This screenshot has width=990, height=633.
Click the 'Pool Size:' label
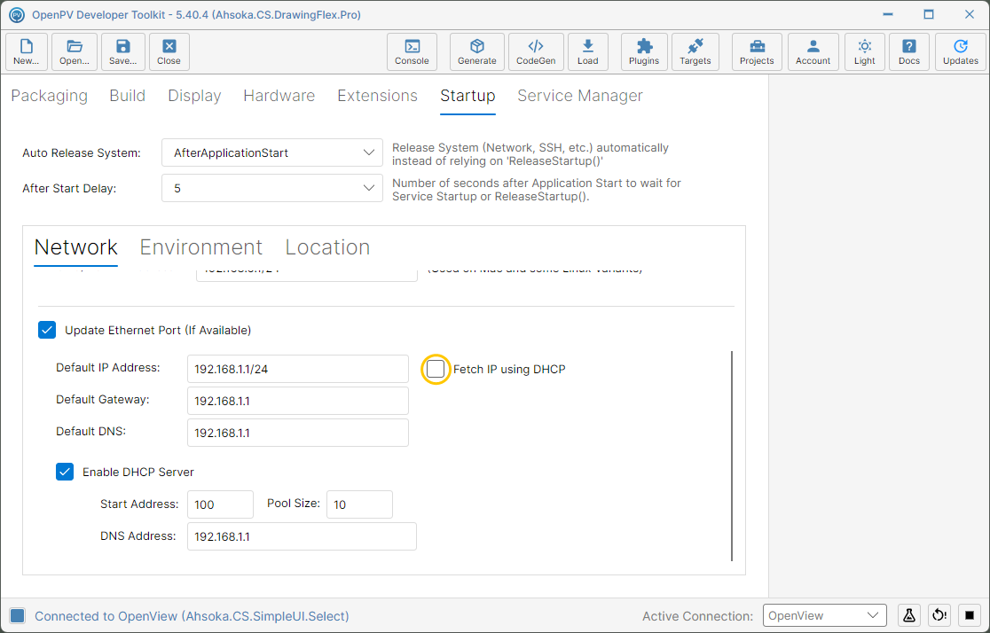[x=294, y=503]
